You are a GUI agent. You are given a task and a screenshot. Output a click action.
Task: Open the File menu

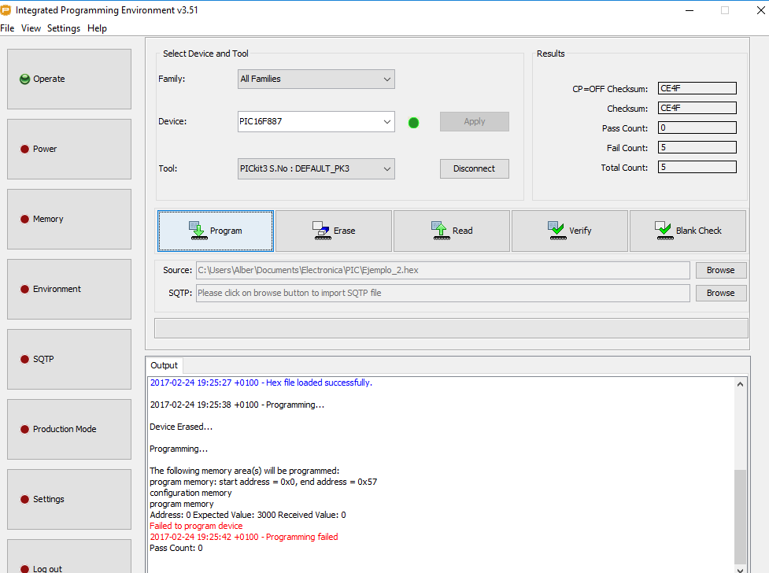coord(7,28)
